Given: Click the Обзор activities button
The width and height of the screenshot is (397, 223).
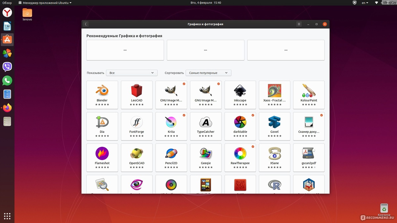Looking at the screenshot, I should (7, 3).
